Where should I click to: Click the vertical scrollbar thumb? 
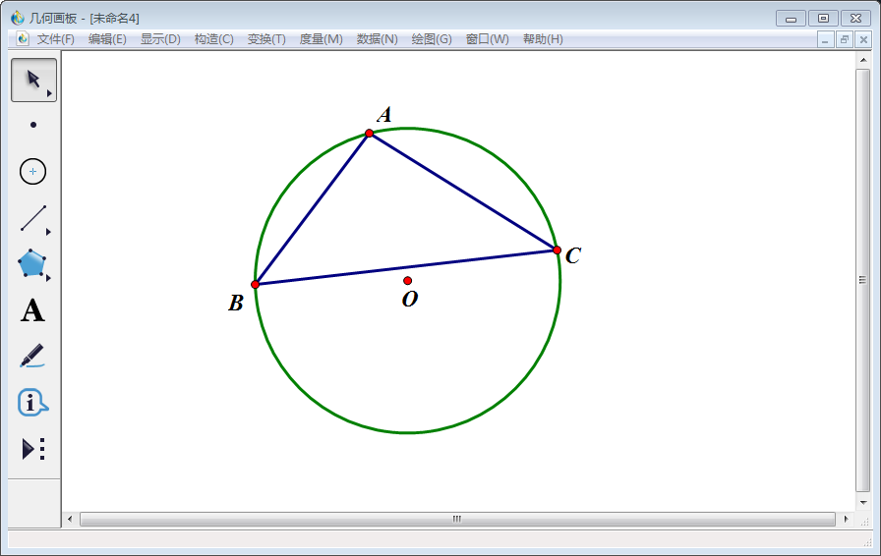(863, 280)
